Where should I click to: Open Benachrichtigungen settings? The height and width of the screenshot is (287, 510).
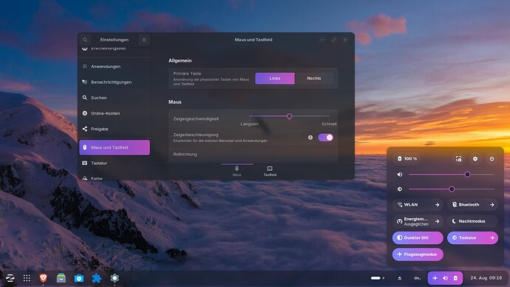coord(115,82)
